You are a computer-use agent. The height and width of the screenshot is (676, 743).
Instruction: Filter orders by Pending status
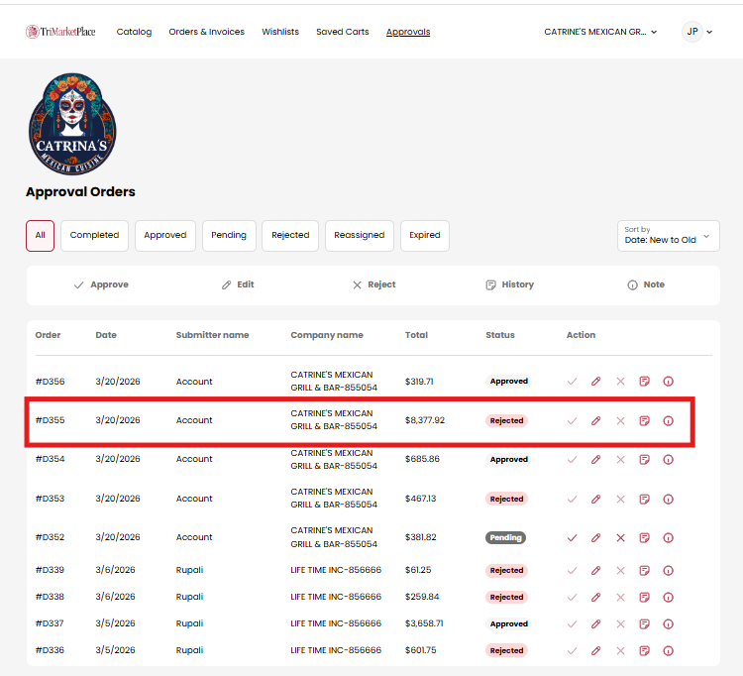point(229,236)
